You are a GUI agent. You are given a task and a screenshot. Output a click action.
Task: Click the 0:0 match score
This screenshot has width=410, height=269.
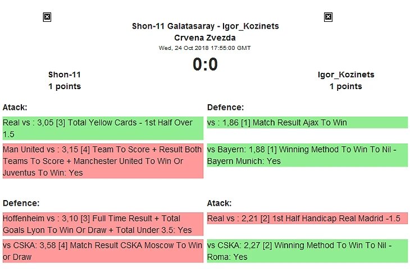(x=205, y=65)
